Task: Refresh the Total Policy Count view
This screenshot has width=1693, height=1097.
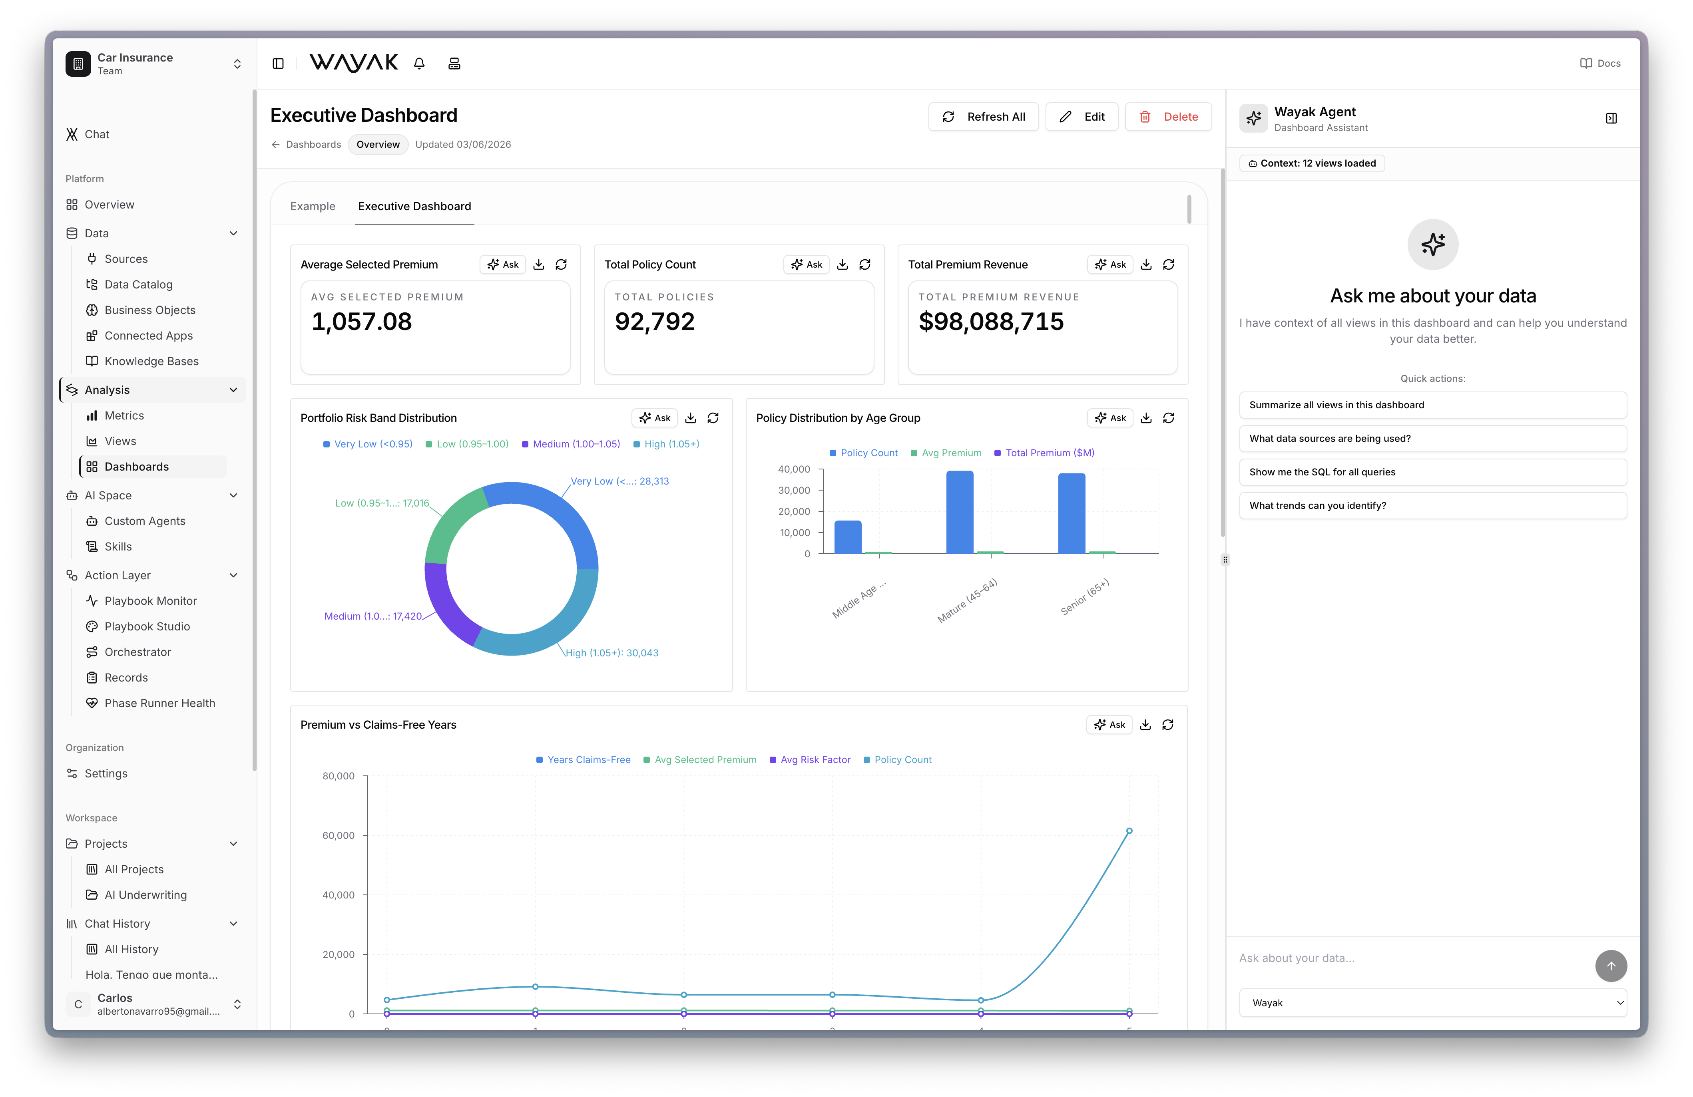Action: coord(865,264)
